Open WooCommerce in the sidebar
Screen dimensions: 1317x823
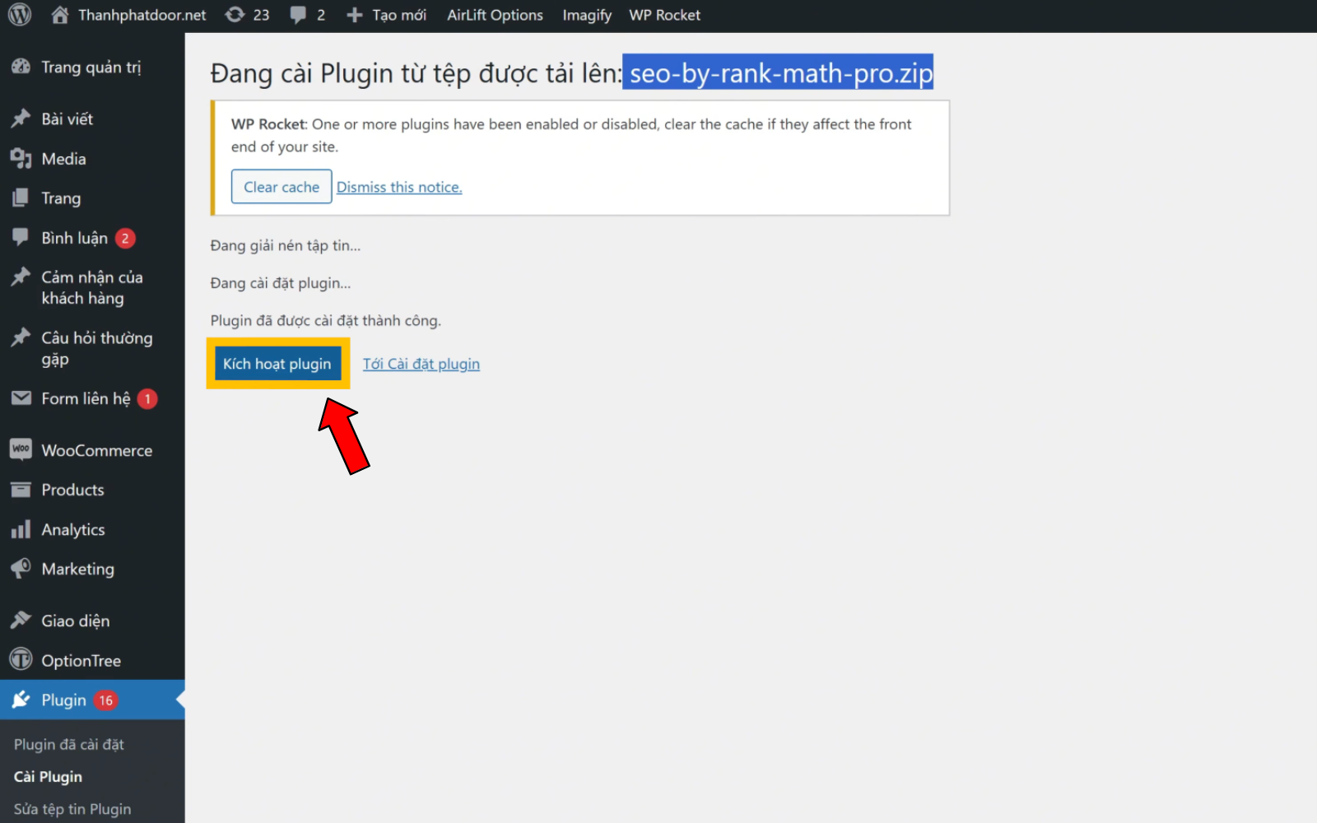(x=97, y=450)
